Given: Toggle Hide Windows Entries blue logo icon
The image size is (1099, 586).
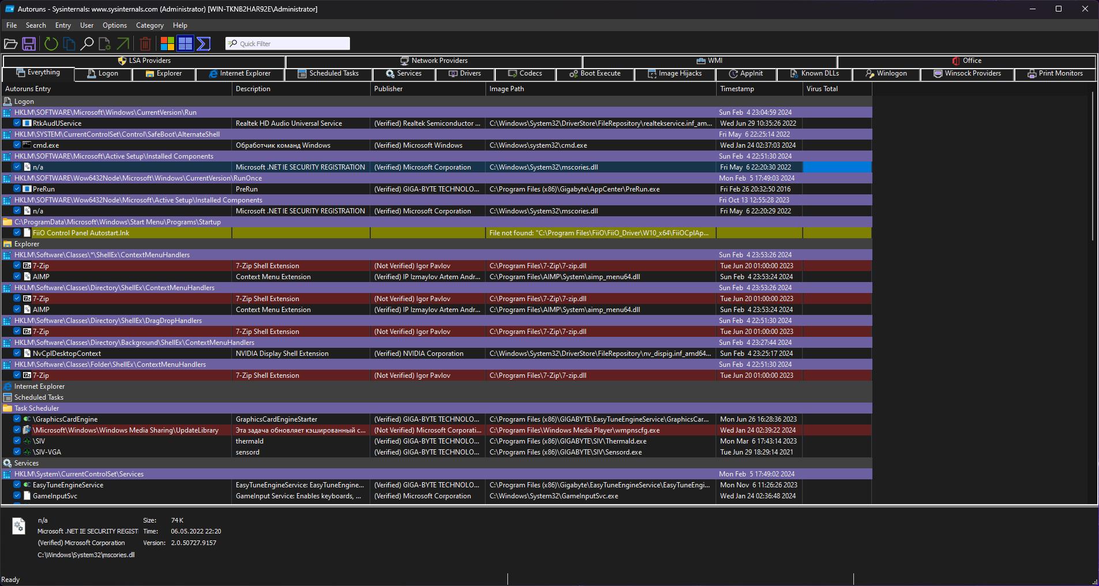Looking at the screenshot, I should pos(185,44).
